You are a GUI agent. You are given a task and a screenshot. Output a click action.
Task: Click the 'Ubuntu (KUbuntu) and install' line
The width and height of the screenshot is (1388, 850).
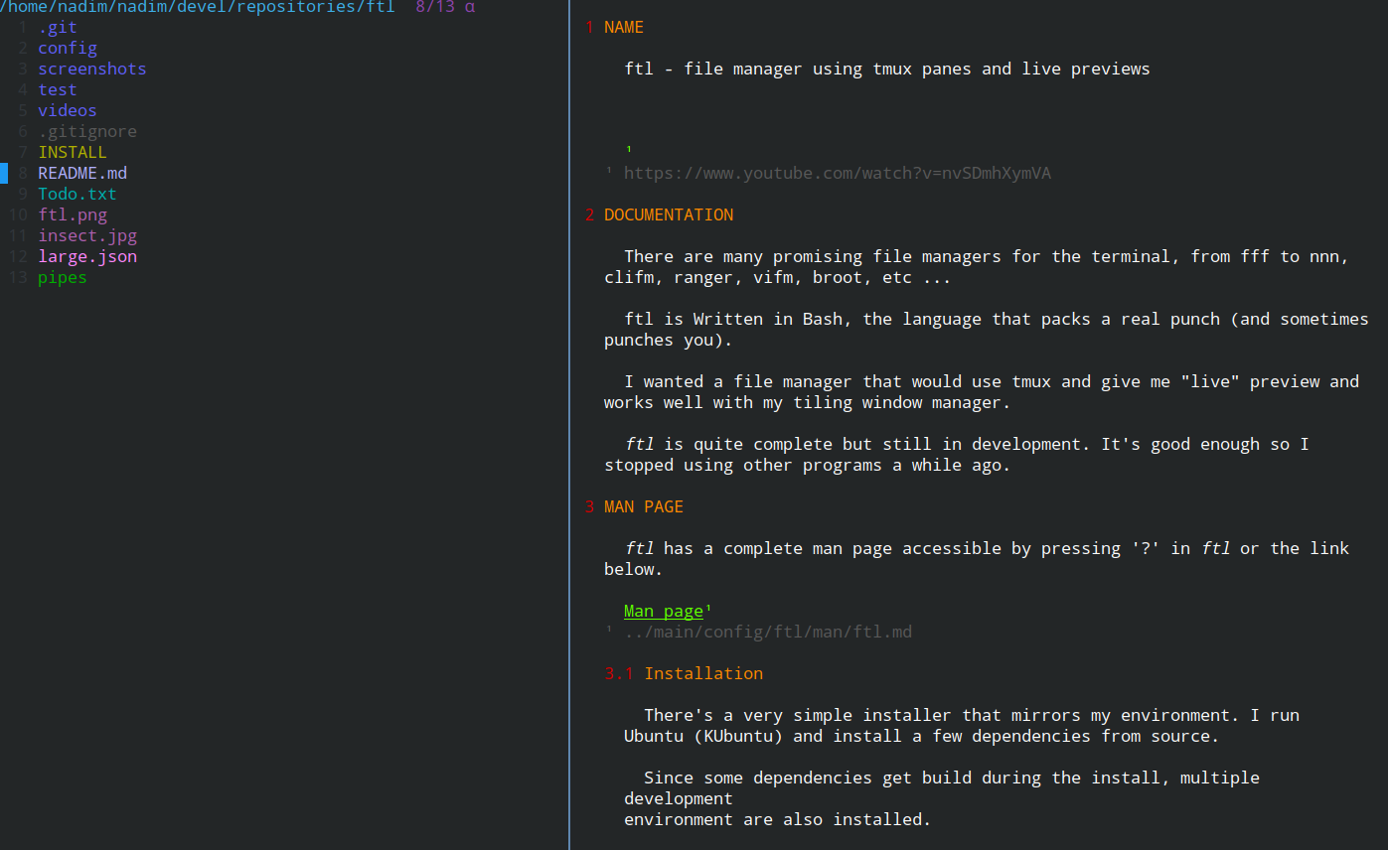922,736
